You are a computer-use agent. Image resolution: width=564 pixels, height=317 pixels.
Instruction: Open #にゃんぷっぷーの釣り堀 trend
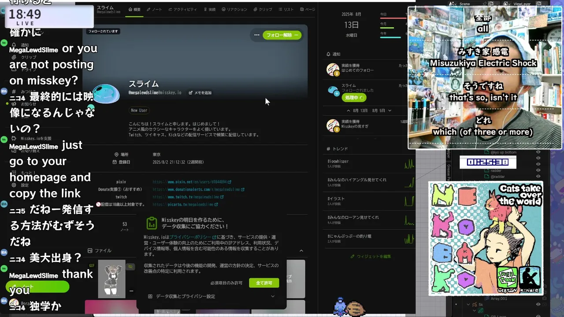click(349, 236)
